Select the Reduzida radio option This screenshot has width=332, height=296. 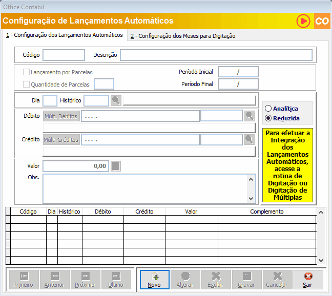[x=268, y=118]
